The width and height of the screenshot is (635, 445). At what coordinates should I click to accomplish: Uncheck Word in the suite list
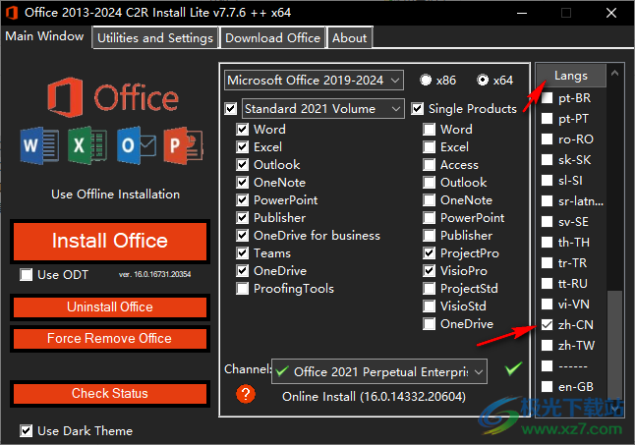point(243,130)
